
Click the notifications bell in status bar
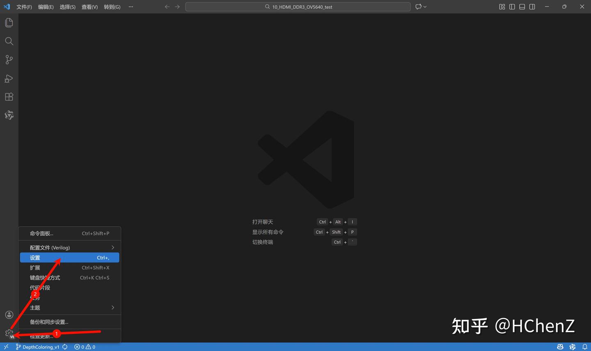click(x=585, y=347)
